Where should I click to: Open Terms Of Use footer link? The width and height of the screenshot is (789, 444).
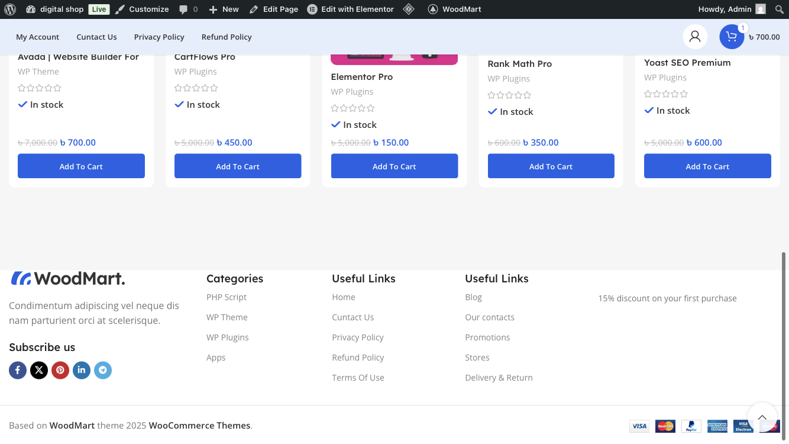pos(358,378)
